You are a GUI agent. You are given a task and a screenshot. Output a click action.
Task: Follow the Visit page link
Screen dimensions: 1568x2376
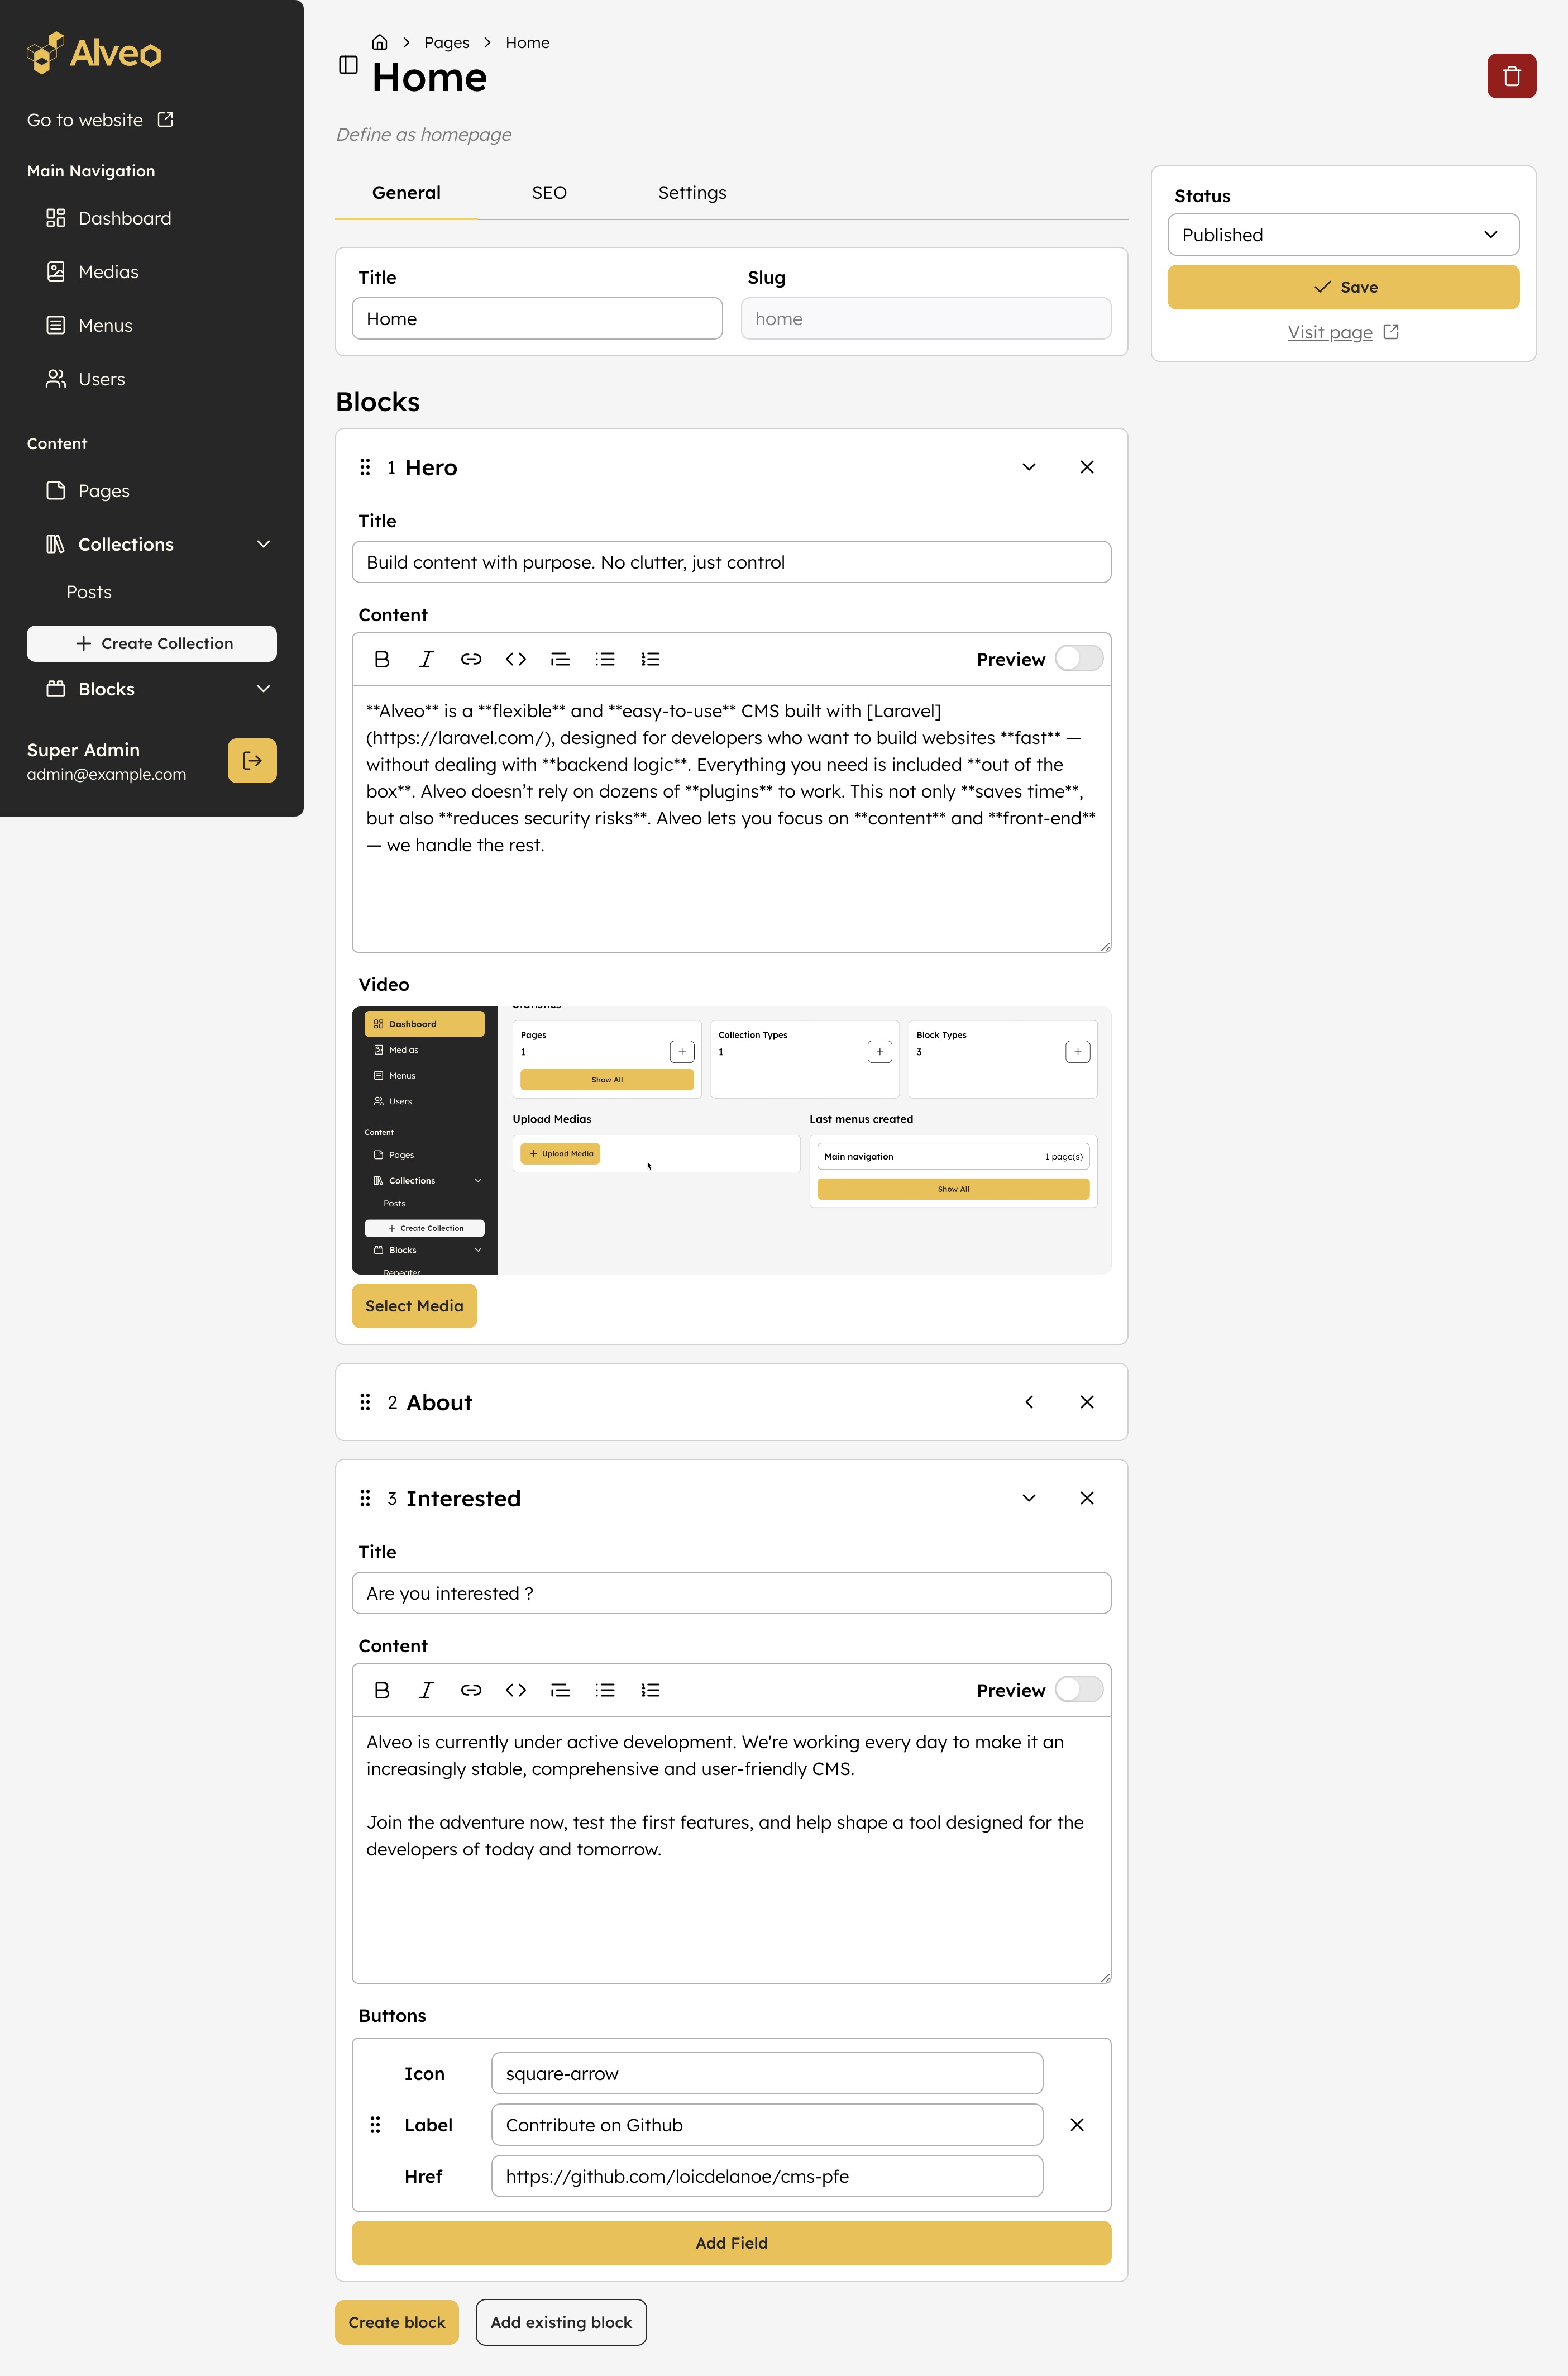point(1343,332)
